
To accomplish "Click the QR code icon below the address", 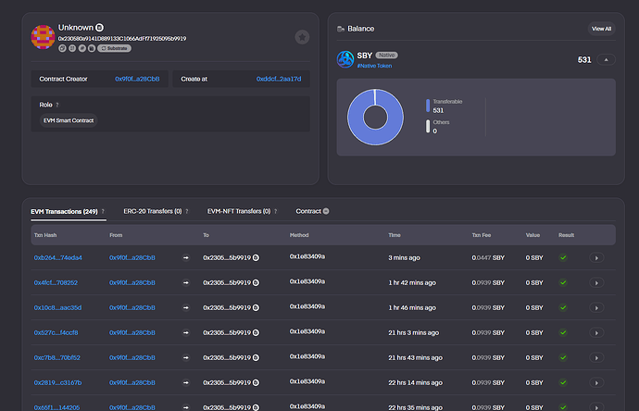I will [x=71, y=48].
